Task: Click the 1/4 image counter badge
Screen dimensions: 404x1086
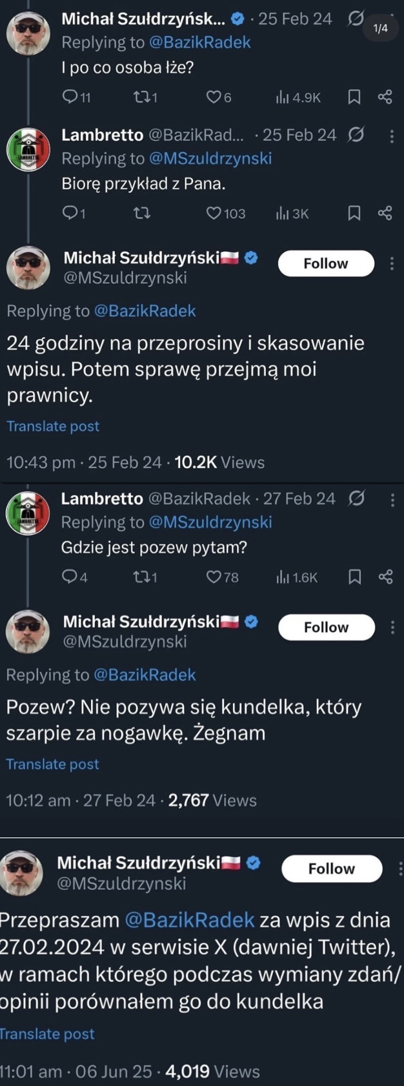Action: click(x=381, y=28)
